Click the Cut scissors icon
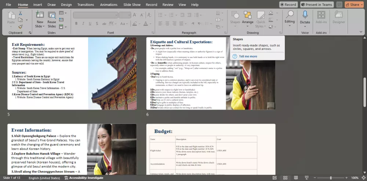Screen dimensions: 367x181 (21, 13)
